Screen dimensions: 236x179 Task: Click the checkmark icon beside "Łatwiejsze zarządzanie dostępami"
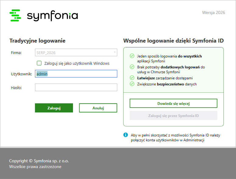(132, 78)
